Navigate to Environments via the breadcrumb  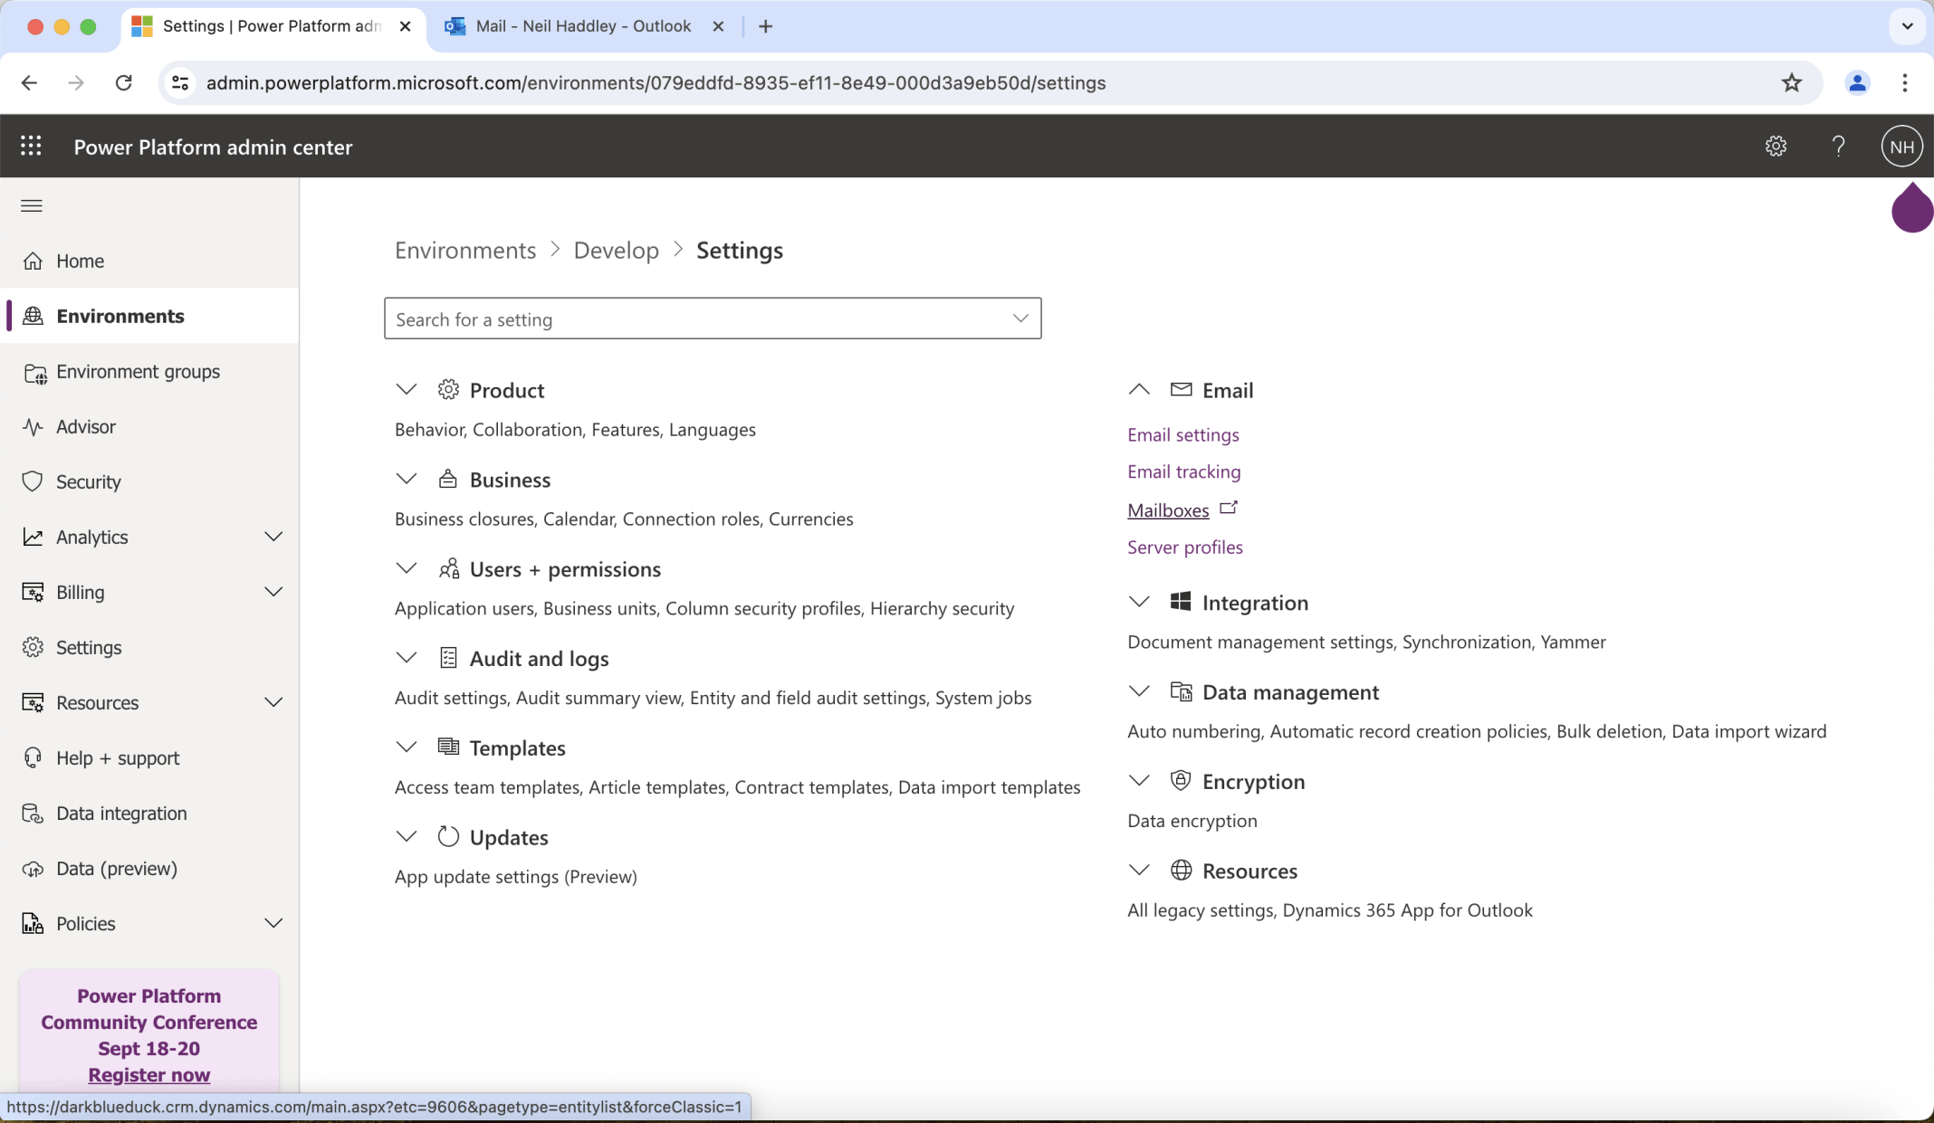coord(464,250)
